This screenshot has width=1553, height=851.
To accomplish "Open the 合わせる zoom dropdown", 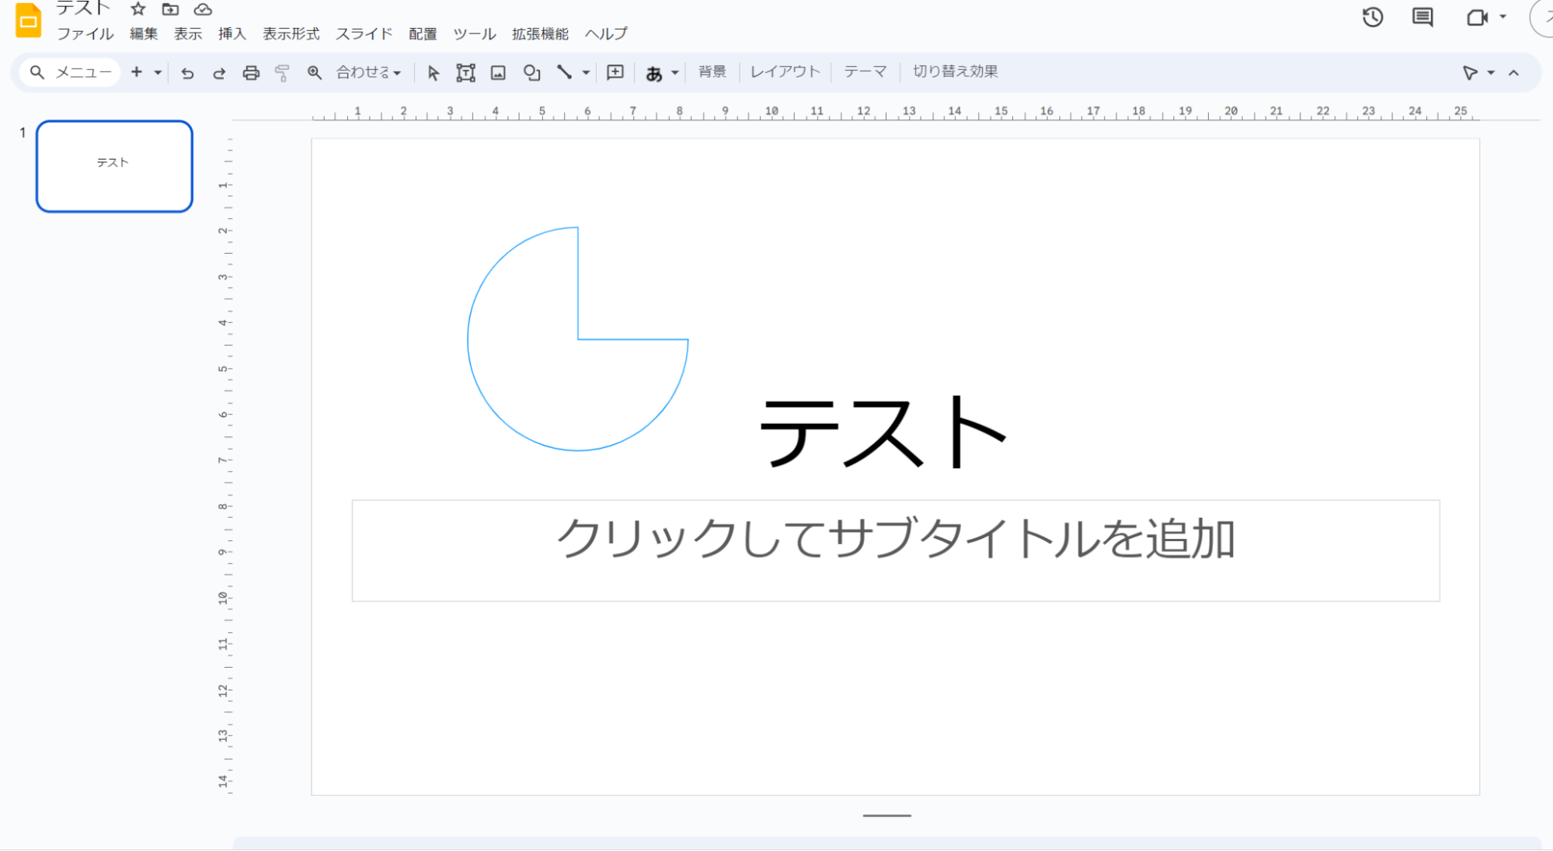I will pyautogui.click(x=368, y=72).
